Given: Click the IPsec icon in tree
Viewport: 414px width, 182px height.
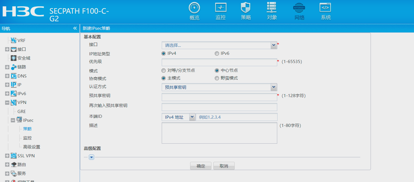Looking at the screenshot, I should pyautogui.click(x=19, y=120).
